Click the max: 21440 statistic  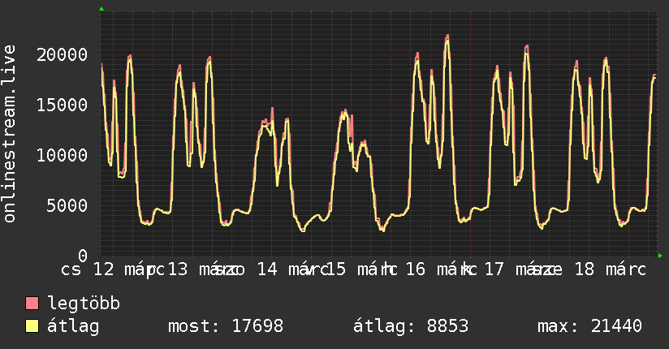click(x=589, y=326)
